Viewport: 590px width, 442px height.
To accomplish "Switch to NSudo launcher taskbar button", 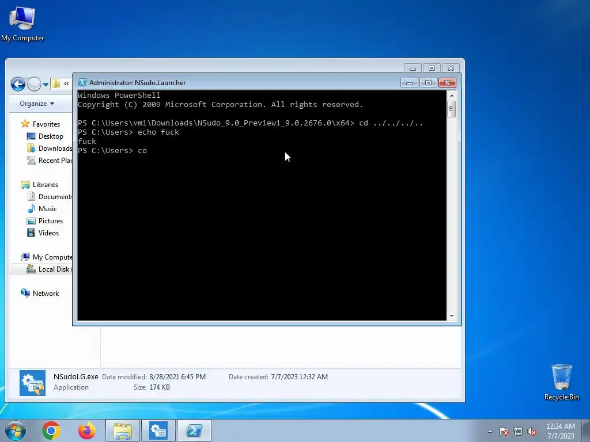I will coord(158,430).
